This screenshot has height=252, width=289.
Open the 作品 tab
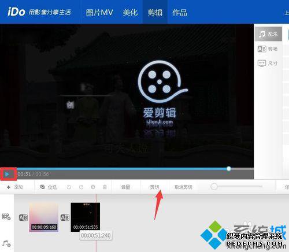(x=180, y=13)
